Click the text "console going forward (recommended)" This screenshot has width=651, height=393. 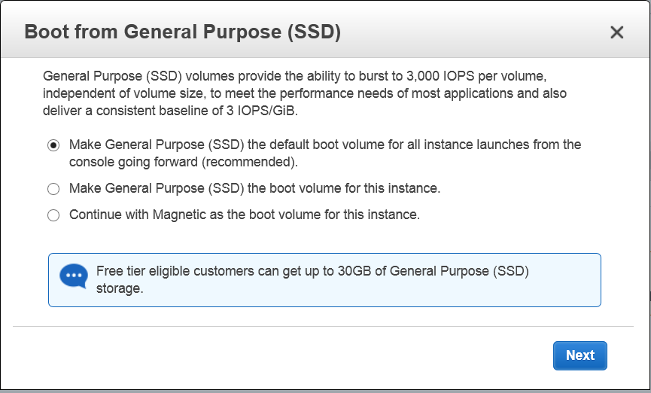(x=184, y=162)
